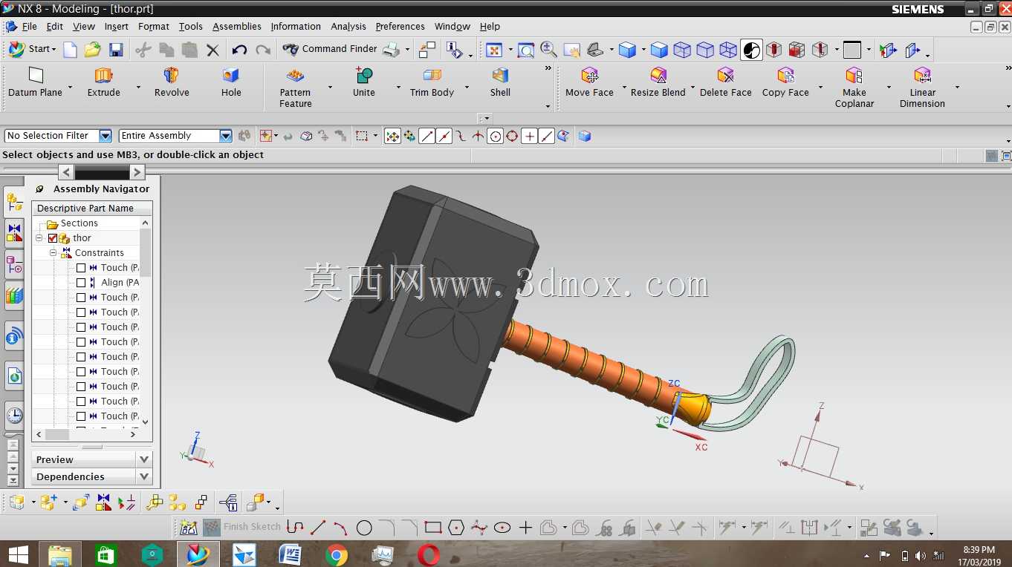
Task: Uncheck the thor assembly checkbox
Action: 53,238
